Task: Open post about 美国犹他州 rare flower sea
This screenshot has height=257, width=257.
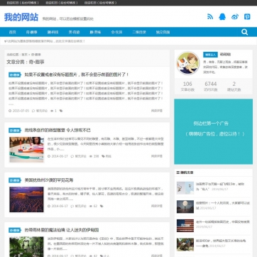Action: click(49, 180)
